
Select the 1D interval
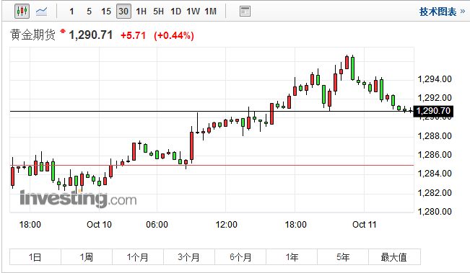click(x=175, y=12)
